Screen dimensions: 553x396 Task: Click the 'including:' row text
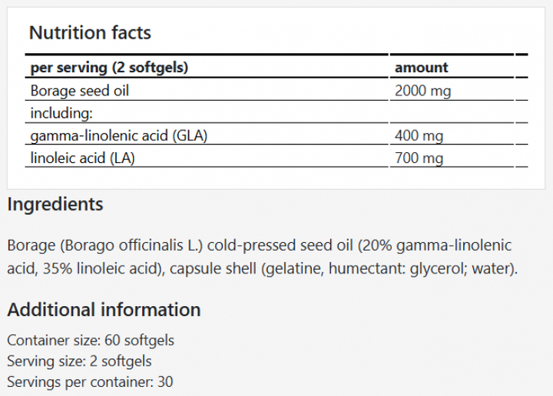[x=61, y=113]
